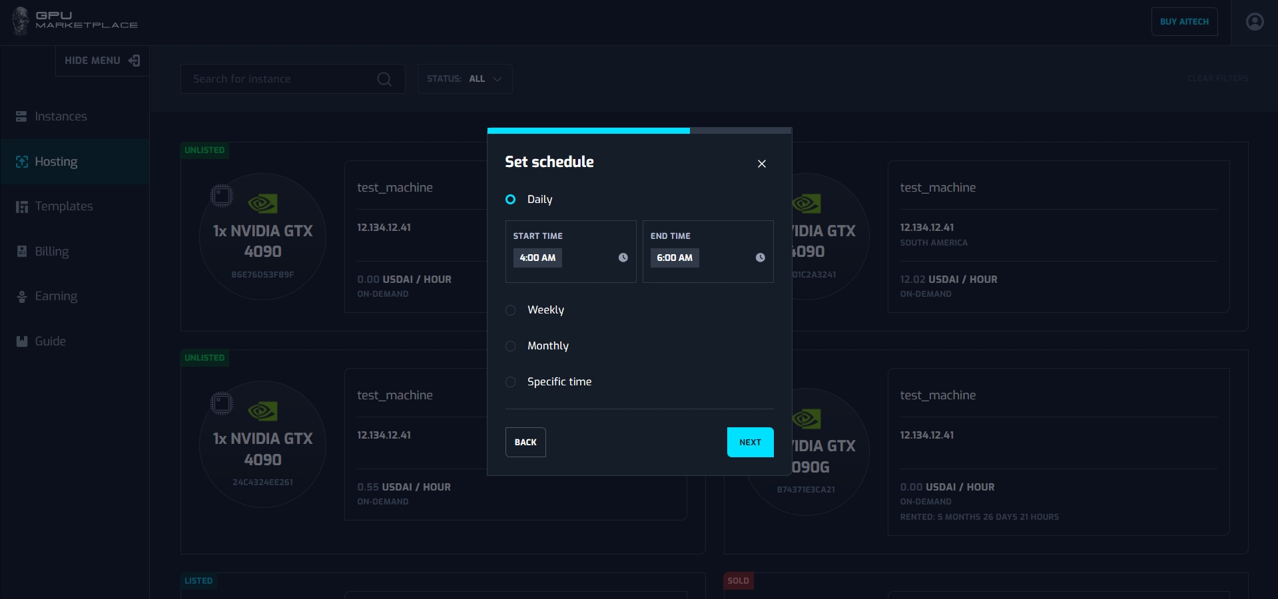
Task: Click the Earning sidebar icon
Action: [x=22, y=297]
